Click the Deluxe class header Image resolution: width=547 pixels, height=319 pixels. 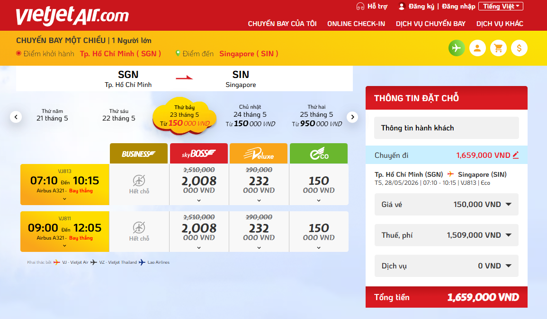pyautogui.click(x=259, y=153)
